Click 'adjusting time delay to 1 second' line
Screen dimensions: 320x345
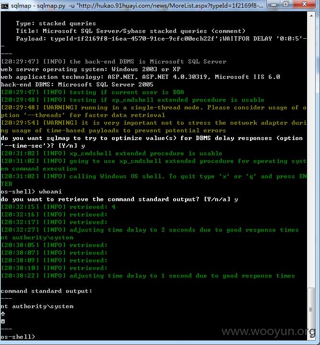pyautogui.click(x=148, y=276)
